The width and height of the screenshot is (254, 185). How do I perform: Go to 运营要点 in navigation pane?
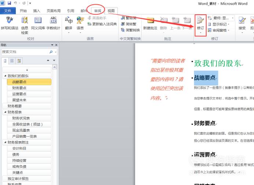[x=29, y=94]
